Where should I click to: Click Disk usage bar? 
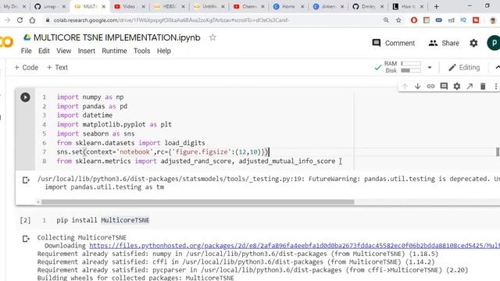click(411, 70)
